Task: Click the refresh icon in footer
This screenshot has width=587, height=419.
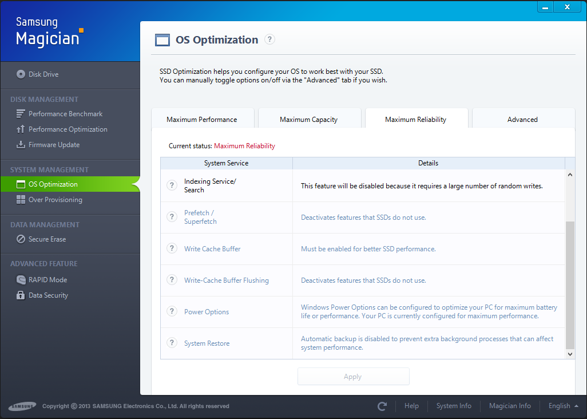Action: point(382,406)
